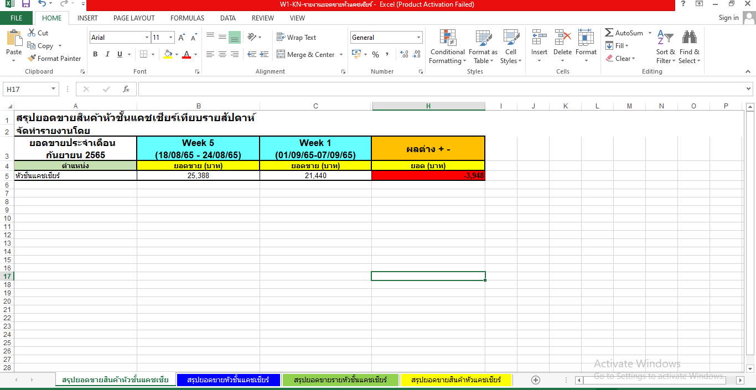This screenshot has height=390, width=756.
Task: Click the Insert Function fx icon
Action: coord(126,89)
